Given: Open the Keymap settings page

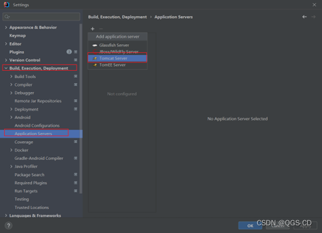Looking at the screenshot, I should click(17, 36).
